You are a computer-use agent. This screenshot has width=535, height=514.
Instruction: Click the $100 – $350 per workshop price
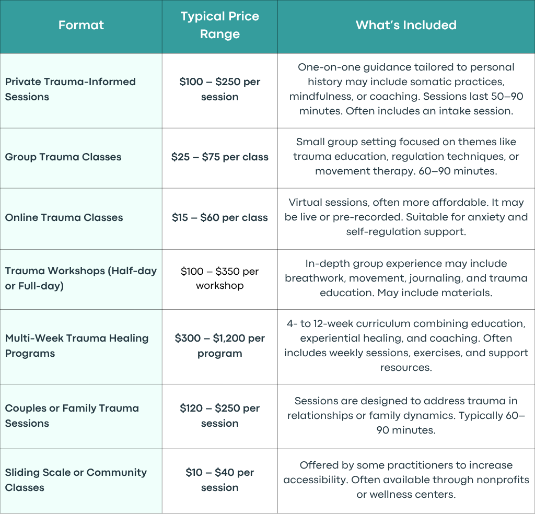220,278
